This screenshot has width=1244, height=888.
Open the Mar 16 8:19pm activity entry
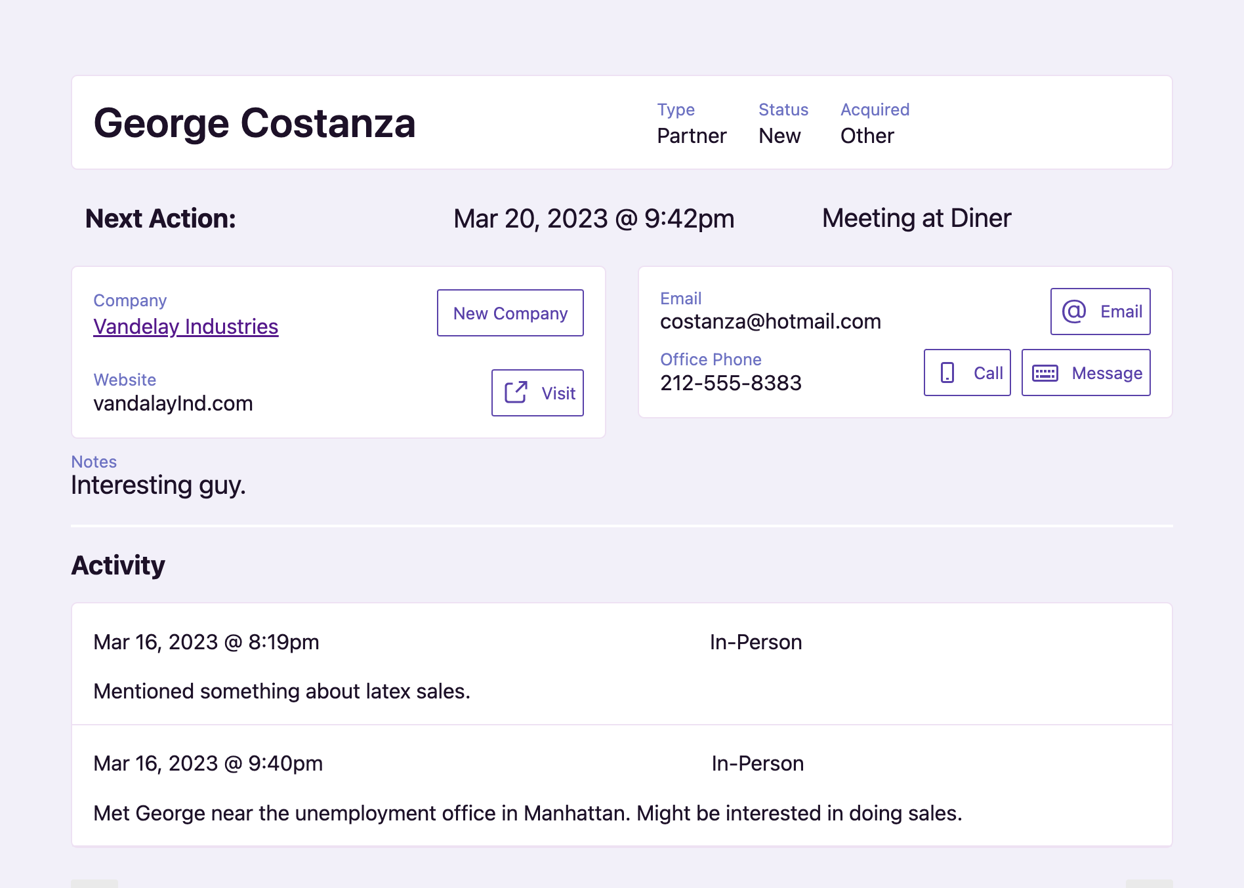(x=206, y=642)
